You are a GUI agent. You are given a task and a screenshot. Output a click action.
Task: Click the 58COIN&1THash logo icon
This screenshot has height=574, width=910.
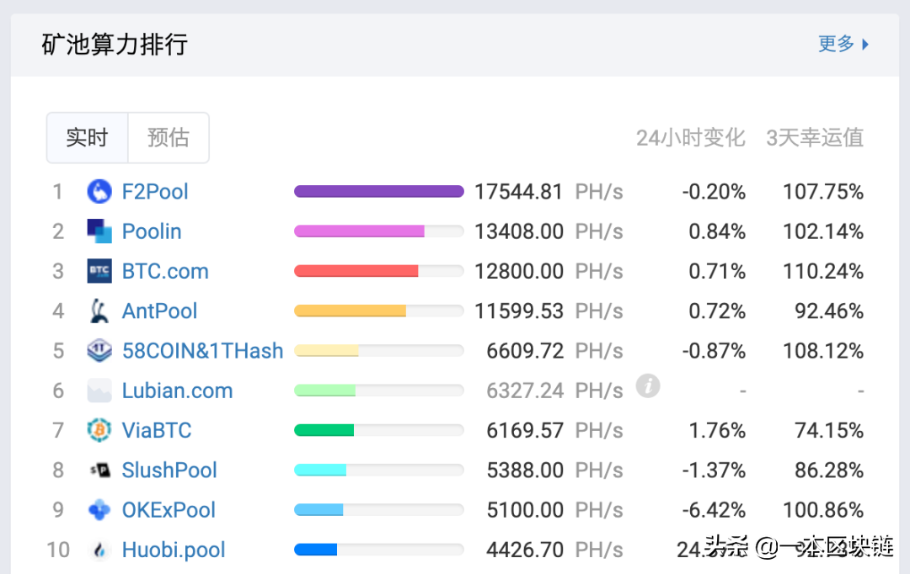click(x=99, y=351)
